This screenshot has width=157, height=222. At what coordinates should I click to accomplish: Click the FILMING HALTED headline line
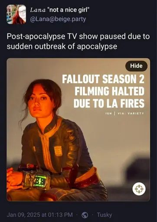tap(109, 91)
